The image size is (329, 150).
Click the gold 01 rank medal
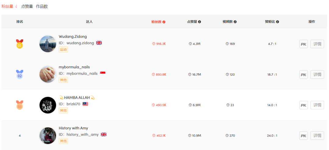pos(19,44)
